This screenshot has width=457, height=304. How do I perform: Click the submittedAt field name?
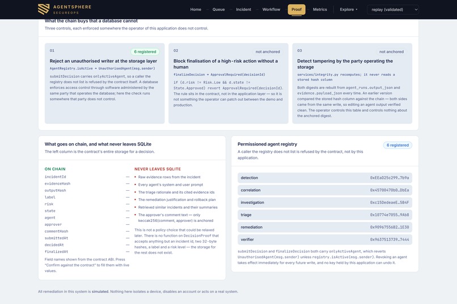56,238
